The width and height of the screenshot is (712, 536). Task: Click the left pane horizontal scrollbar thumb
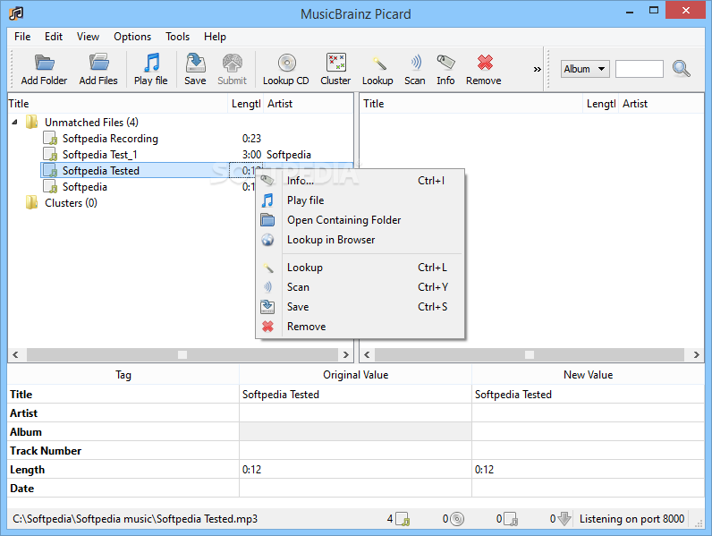(182, 354)
